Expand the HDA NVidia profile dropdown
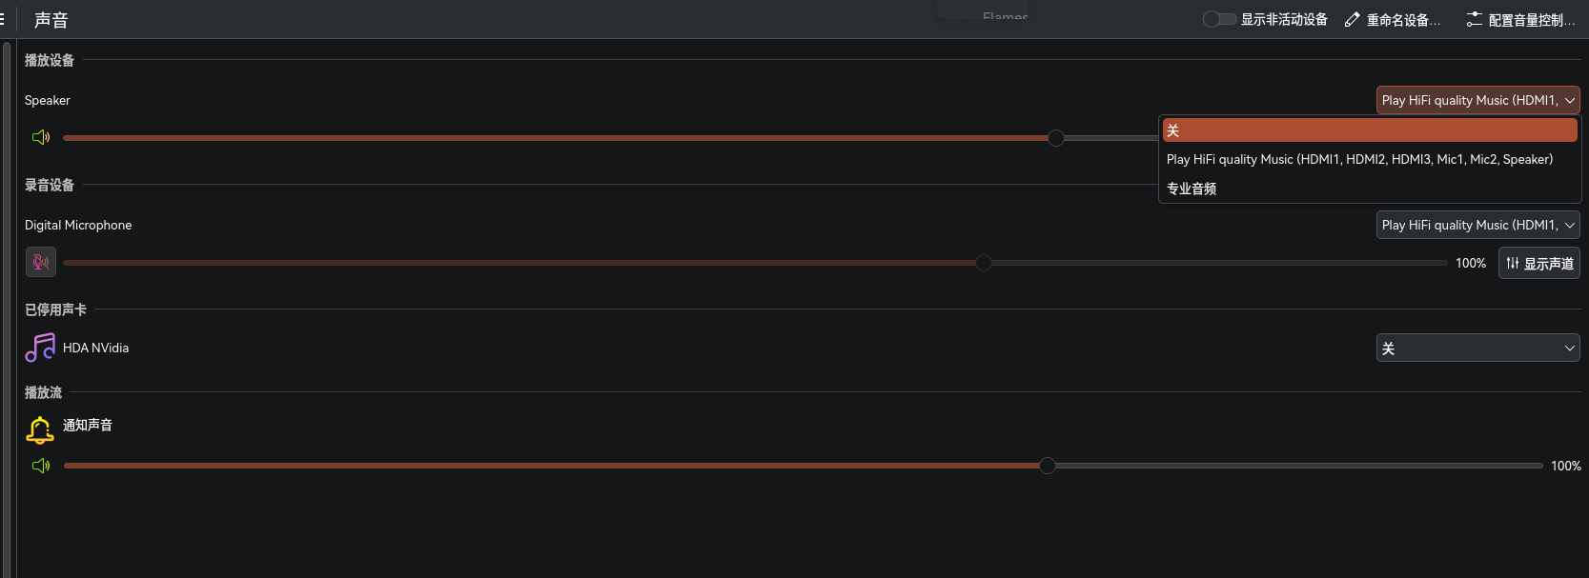Image resolution: width=1589 pixels, height=578 pixels. click(1477, 349)
